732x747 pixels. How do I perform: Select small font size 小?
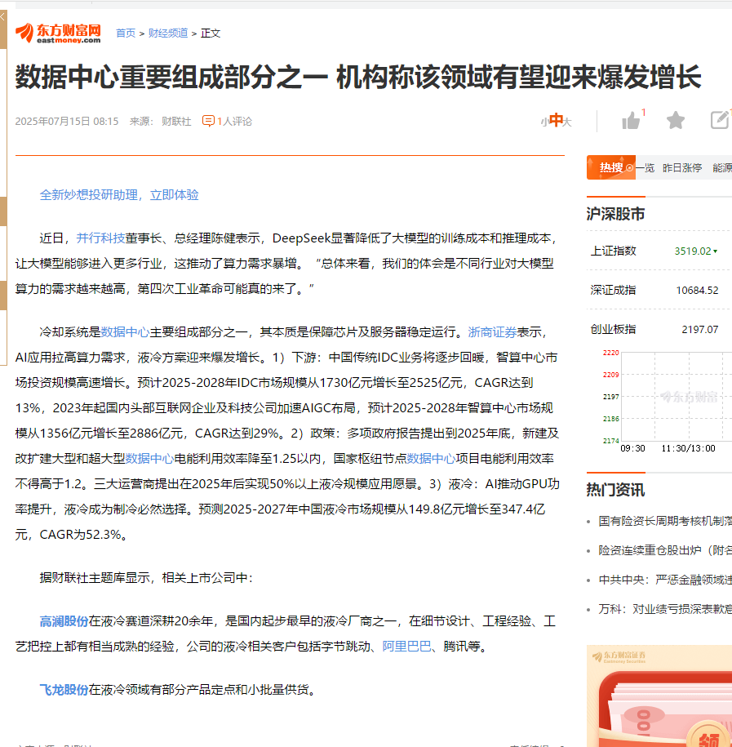click(544, 122)
